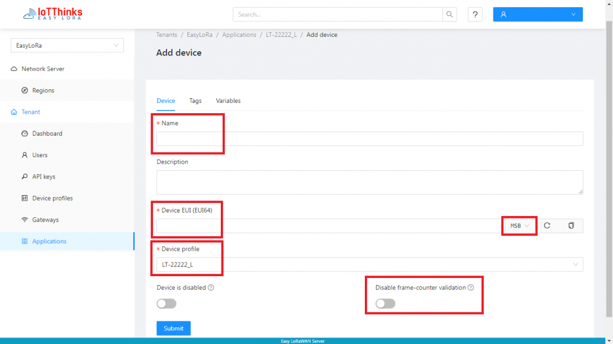Open Applications via the breadcrumb link
Image resolution: width=613 pixels, height=344 pixels.
pos(239,35)
